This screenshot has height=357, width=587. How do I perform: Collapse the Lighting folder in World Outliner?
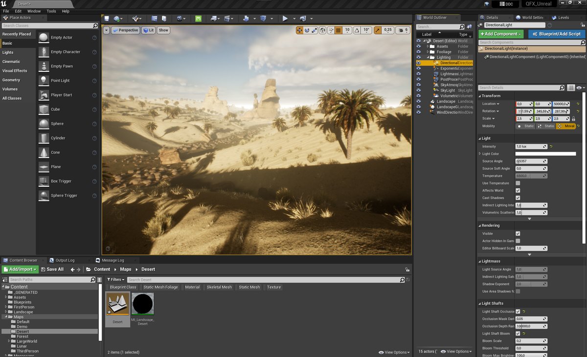coord(428,57)
